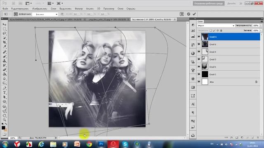The height and width of the screenshot is (148, 264).
Task: Hide the Слой 4 layer
Action: pos(199,52)
